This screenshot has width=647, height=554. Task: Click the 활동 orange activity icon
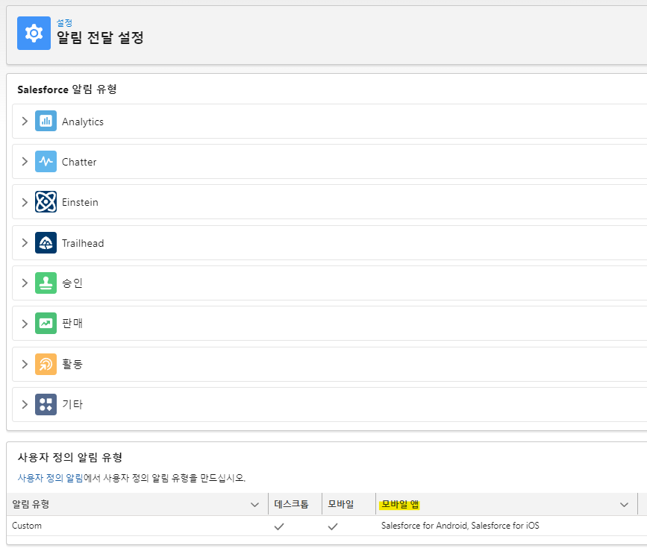click(46, 364)
